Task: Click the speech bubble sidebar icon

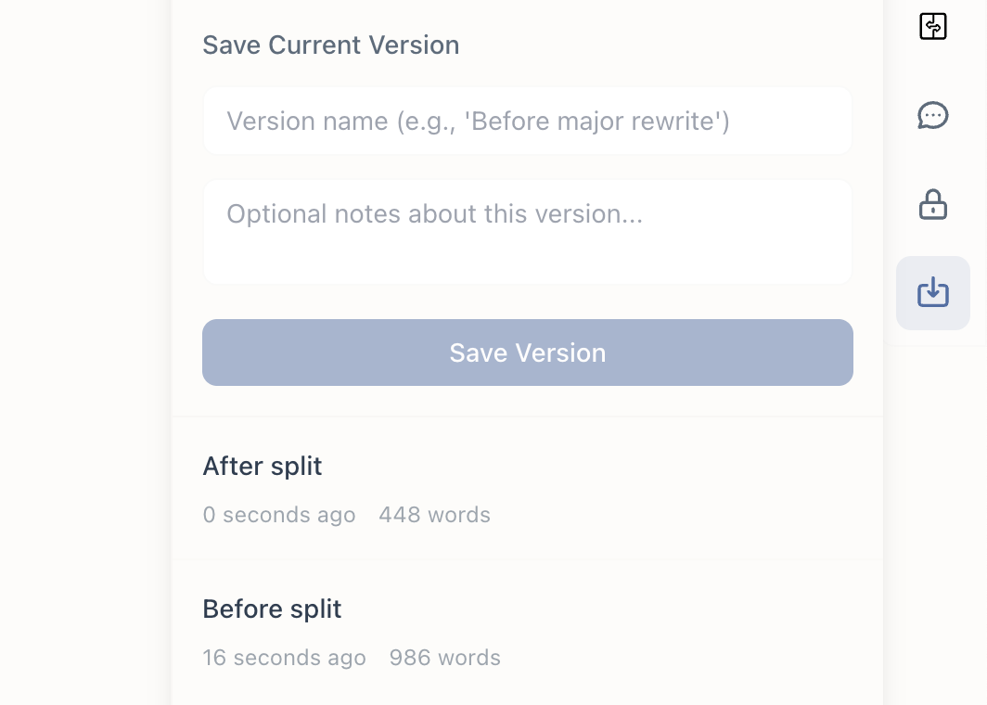Action: [932, 116]
